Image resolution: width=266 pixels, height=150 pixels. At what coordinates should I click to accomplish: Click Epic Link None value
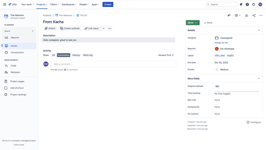pos(217,100)
